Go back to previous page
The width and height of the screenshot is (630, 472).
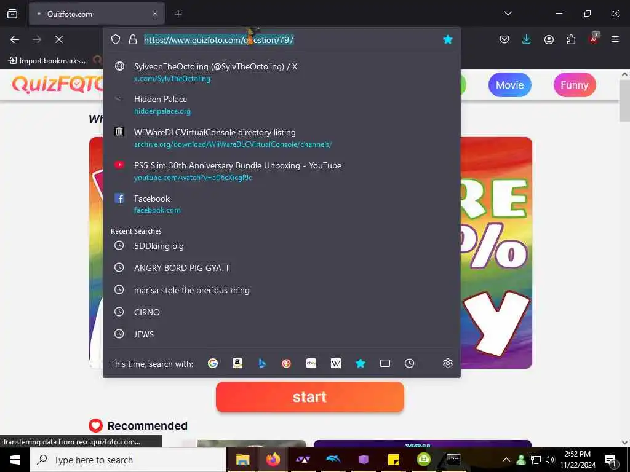15,39
